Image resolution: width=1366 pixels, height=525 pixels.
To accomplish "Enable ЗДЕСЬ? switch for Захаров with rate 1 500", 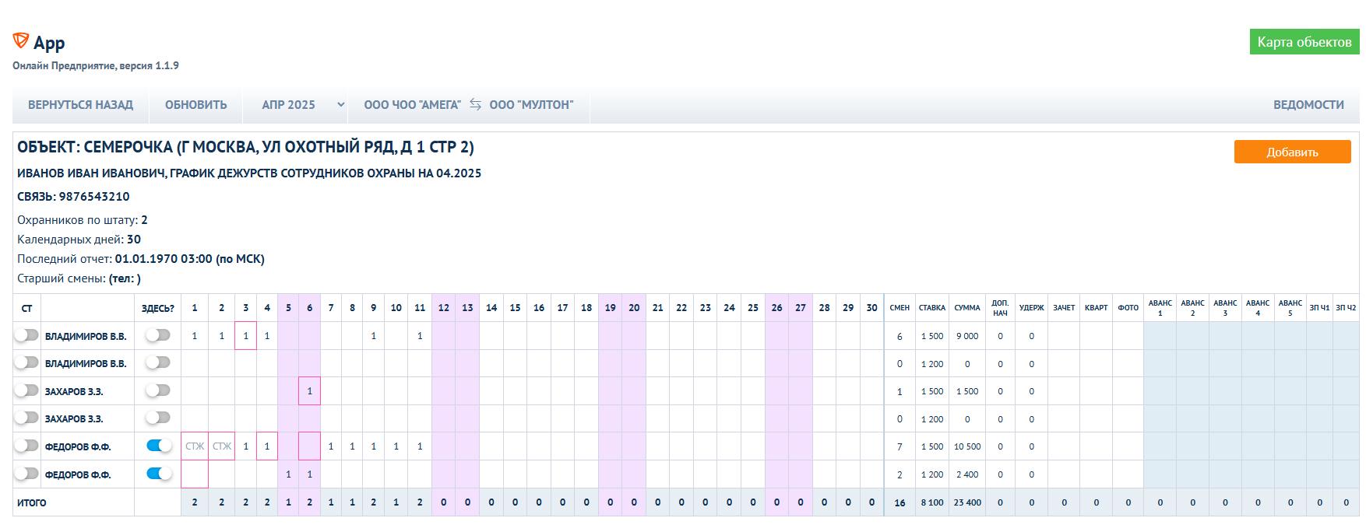I will (158, 390).
